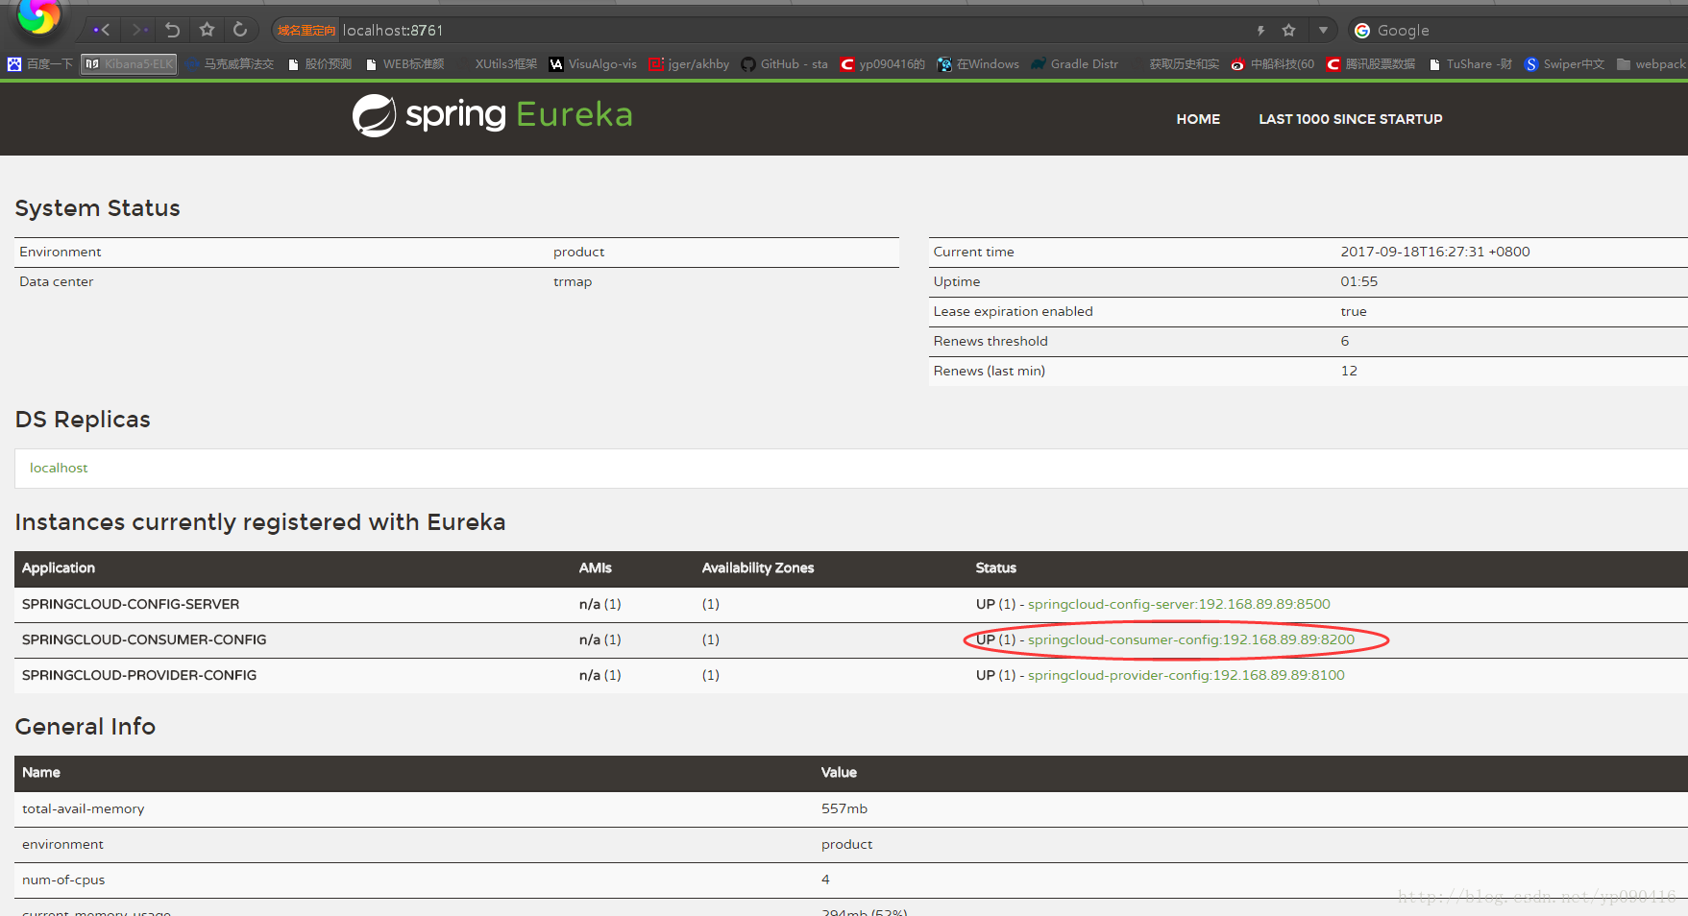Open springcloud-config-server:192.168.89.89:8500 link
1688x916 pixels.
point(1179,604)
